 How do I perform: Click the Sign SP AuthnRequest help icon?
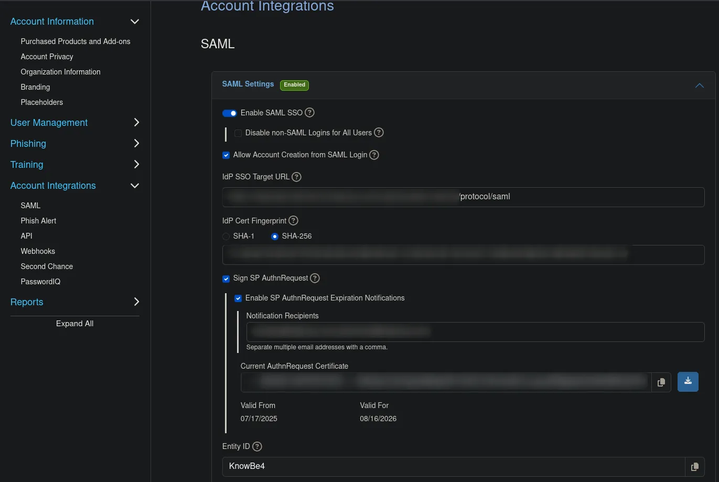click(315, 278)
